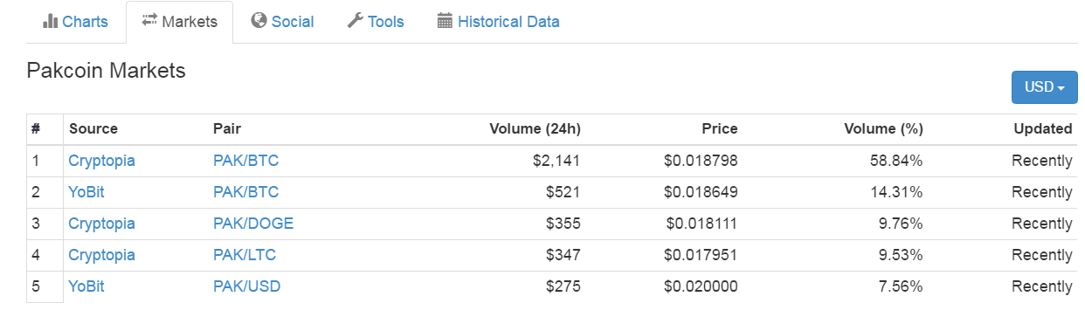The image size is (1085, 317).
Task: Sort by Volume (24h) column header
Action: coord(535,128)
